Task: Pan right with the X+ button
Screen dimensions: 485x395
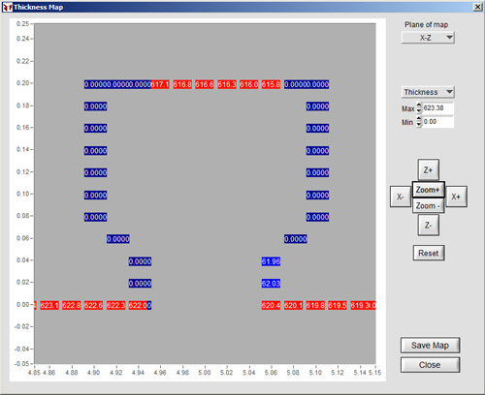Action: coord(456,197)
